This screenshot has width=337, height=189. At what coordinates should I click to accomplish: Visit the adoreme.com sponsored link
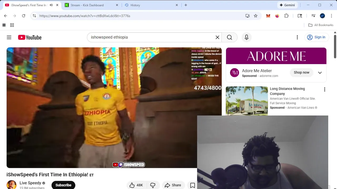click(269, 76)
